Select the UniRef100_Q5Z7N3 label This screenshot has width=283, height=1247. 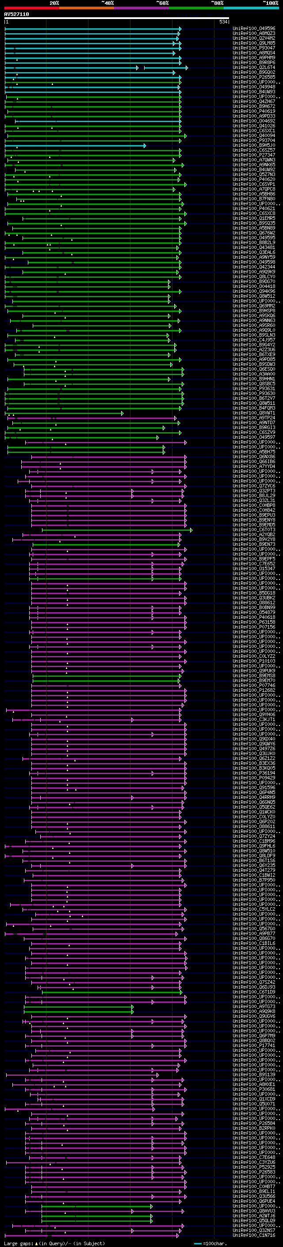[x=254, y=175]
